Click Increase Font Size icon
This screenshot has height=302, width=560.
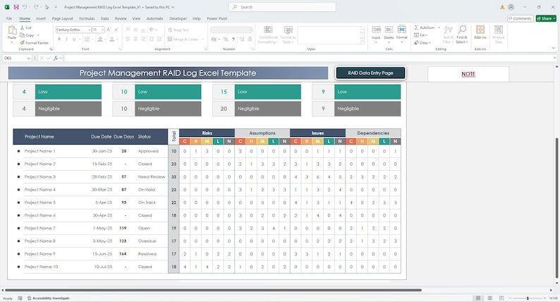pyautogui.click(x=109, y=30)
